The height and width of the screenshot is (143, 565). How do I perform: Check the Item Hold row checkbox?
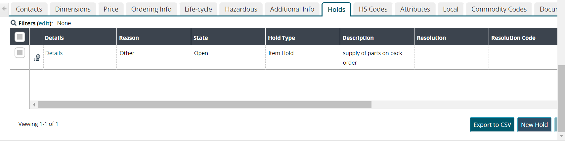point(20,53)
